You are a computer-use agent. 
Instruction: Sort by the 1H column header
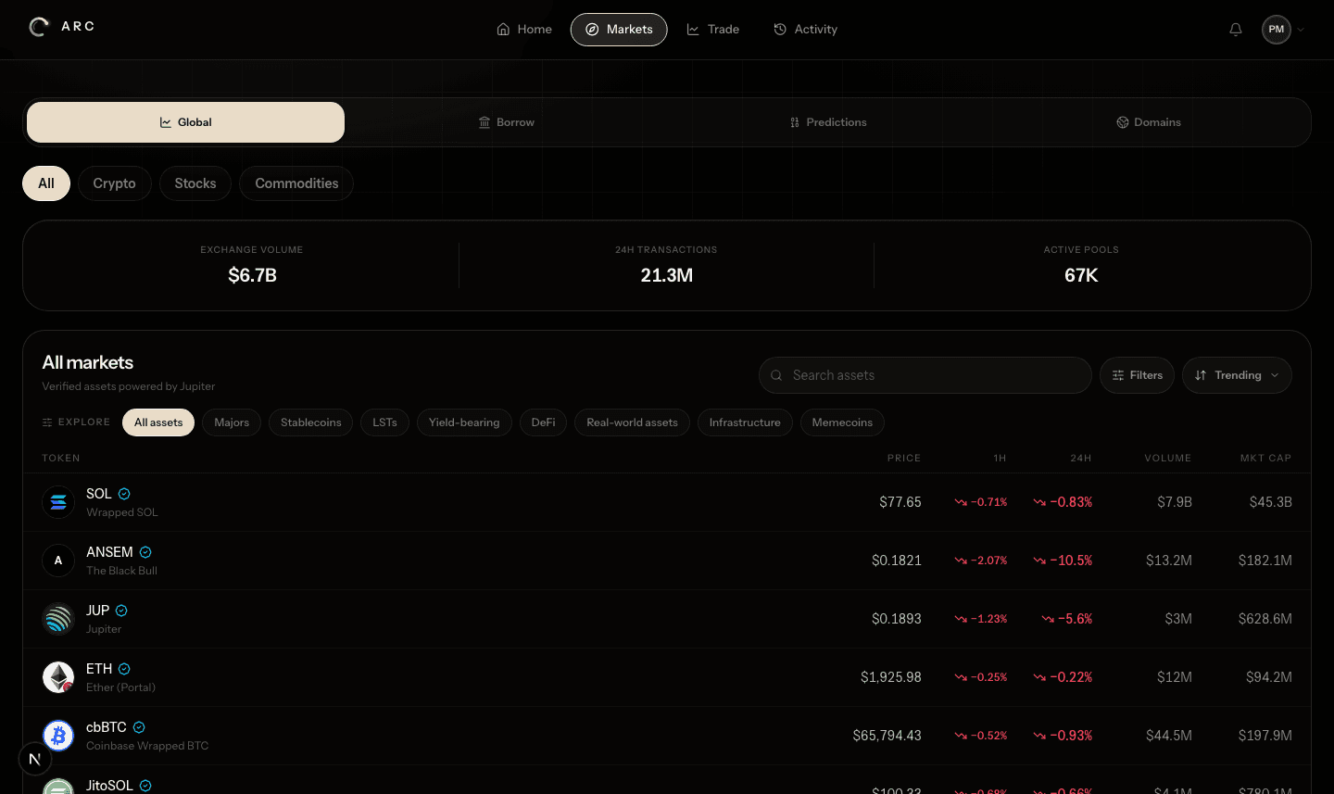click(x=1000, y=458)
